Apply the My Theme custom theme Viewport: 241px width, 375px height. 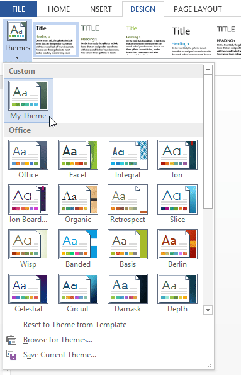point(28,100)
